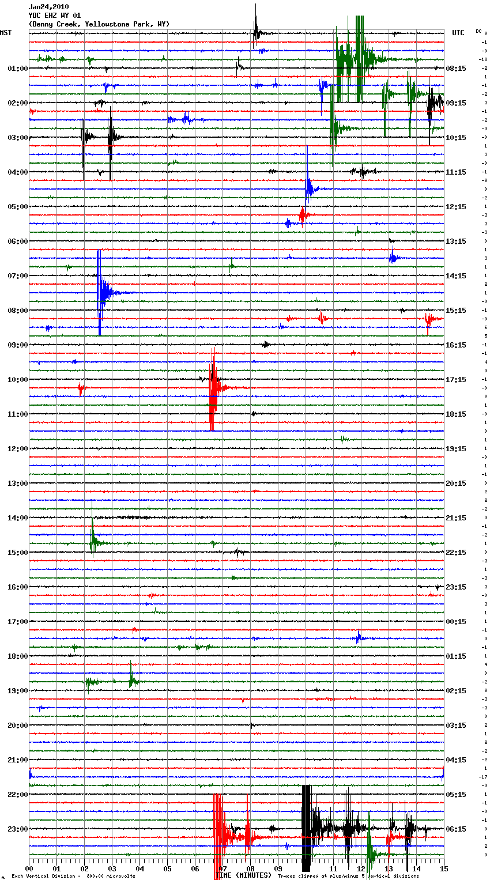Viewport: 490px width, 884px height.
Task: Select the 18:00 MST hour label
Action: (18, 656)
